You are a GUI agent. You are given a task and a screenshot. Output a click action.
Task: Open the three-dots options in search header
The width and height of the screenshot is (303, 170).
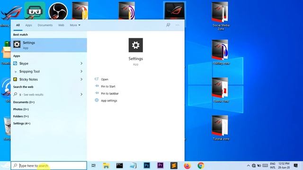pos(178,25)
